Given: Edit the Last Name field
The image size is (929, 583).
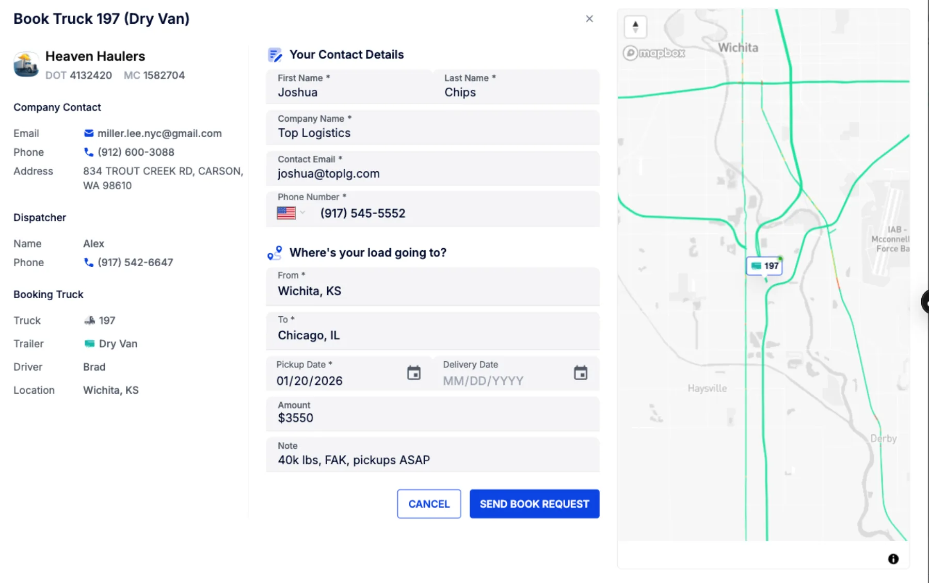Looking at the screenshot, I should (x=516, y=87).
